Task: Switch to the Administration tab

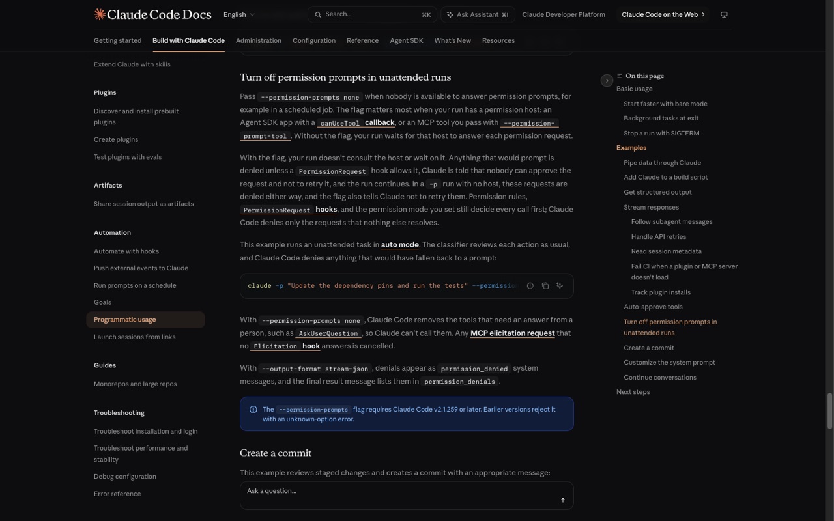Action: pyautogui.click(x=259, y=40)
